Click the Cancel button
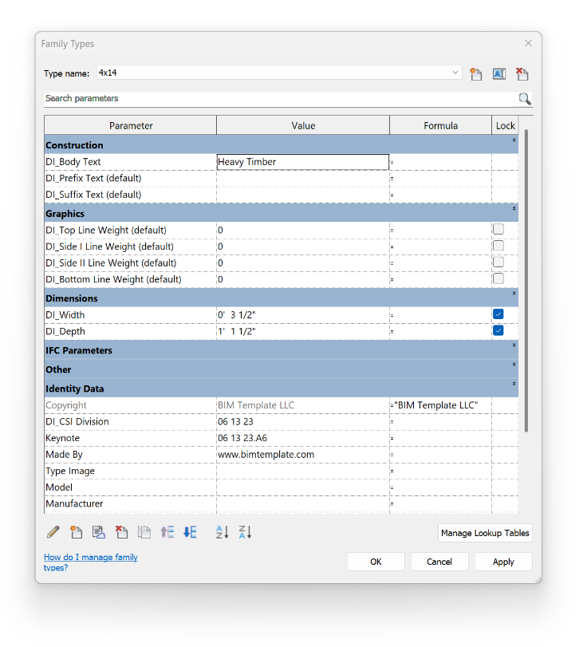The height and width of the screenshot is (647, 583). 439,562
